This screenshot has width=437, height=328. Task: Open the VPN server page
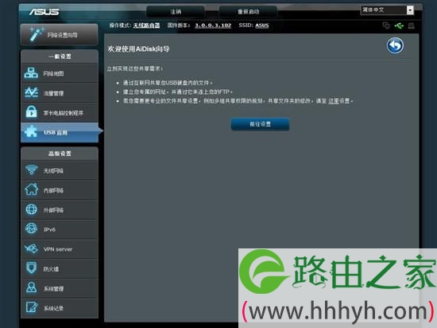[60, 249]
